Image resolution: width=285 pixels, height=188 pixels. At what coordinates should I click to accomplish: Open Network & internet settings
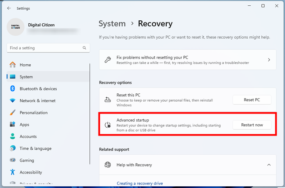point(37,100)
